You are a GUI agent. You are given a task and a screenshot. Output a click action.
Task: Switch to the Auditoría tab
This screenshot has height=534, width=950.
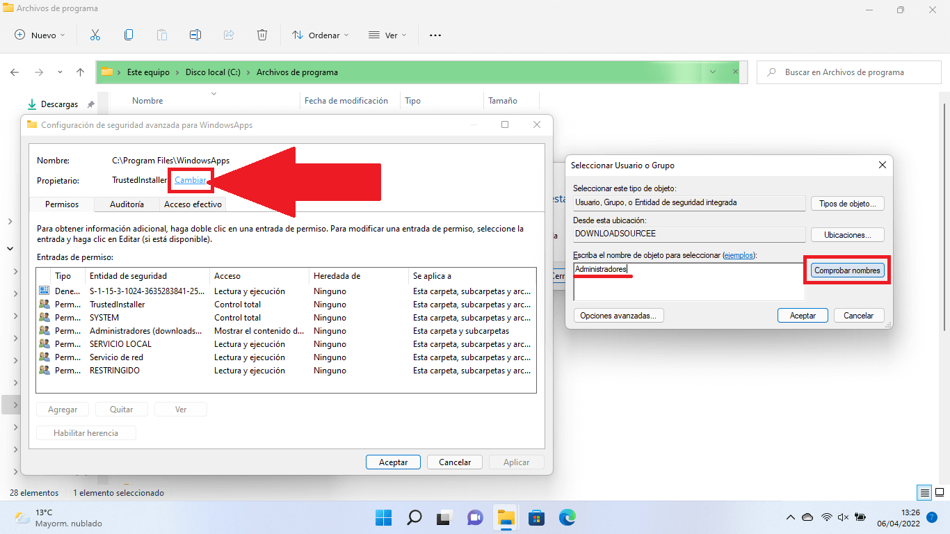click(x=127, y=204)
